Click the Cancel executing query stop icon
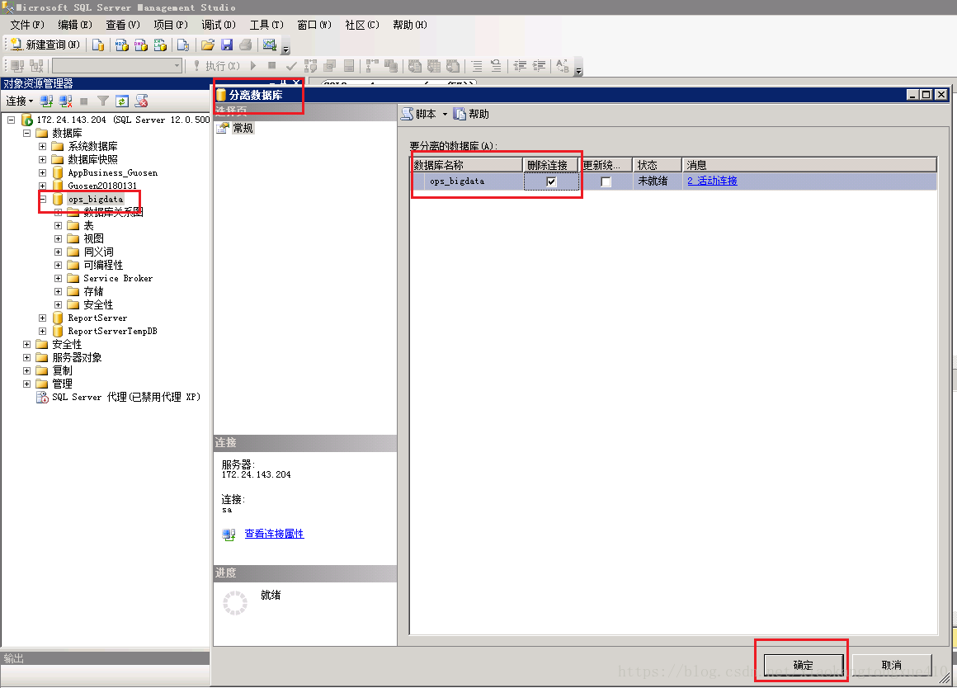This screenshot has width=957, height=688. click(x=271, y=65)
